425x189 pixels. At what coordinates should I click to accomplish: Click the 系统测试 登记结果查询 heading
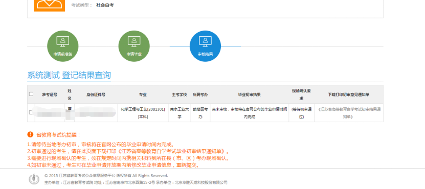(69, 75)
